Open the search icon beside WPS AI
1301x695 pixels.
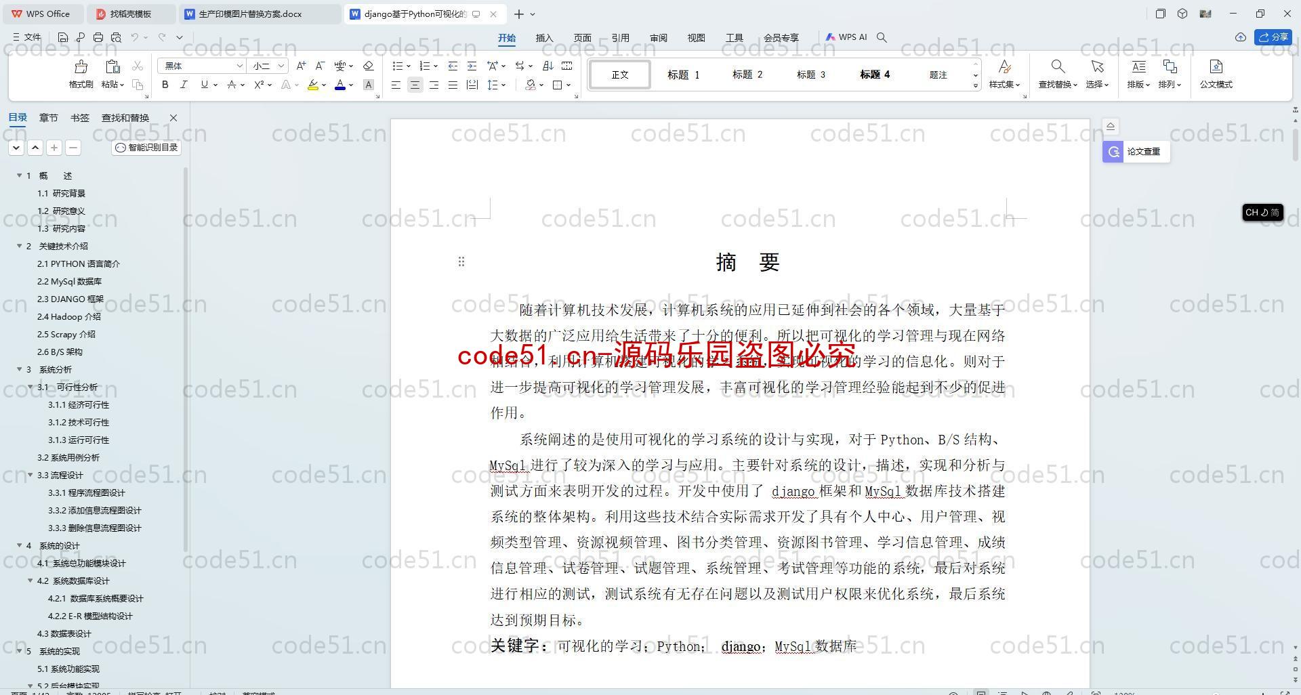(882, 37)
